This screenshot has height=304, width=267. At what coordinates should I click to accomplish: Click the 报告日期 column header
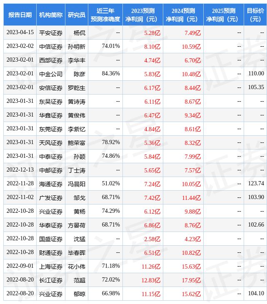click(20, 15)
